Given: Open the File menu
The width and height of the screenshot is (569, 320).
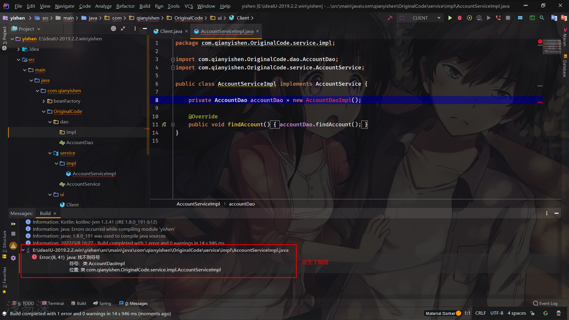Looking at the screenshot, I should pyautogui.click(x=18, y=6).
